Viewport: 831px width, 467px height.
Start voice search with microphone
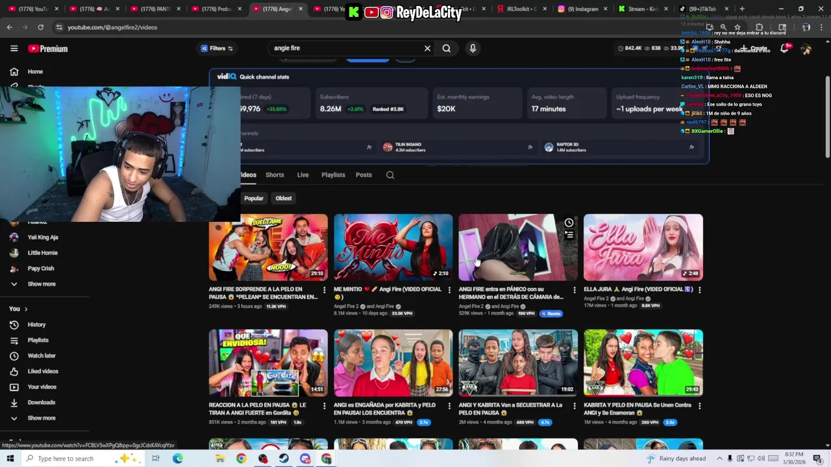coord(473,48)
